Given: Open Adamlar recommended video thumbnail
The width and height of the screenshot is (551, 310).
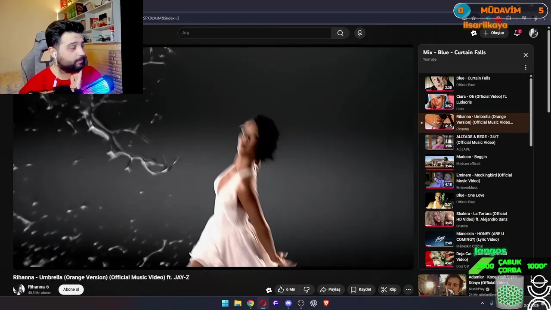Looking at the screenshot, I should (442, 285).
